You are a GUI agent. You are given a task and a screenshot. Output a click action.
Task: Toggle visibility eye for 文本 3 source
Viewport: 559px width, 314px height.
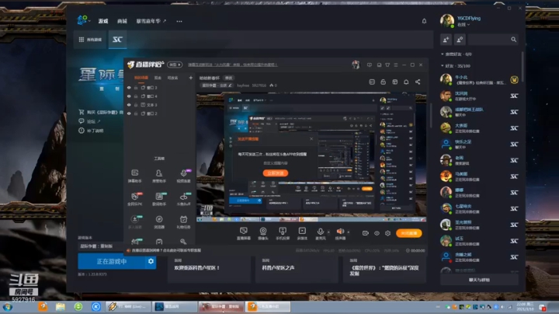(x=129, y=105)
